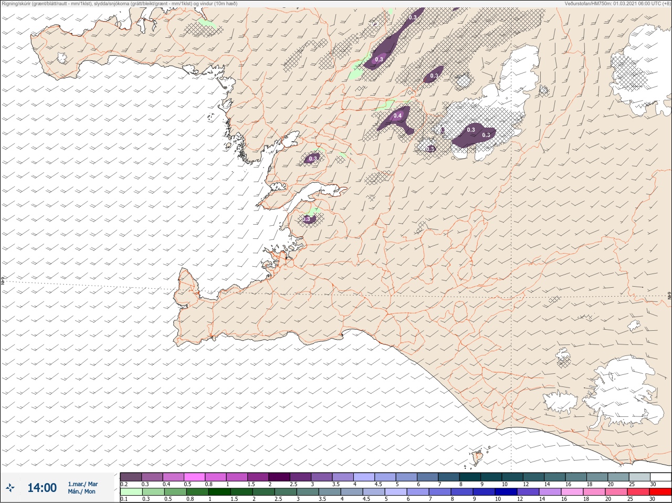Click the 'Mán./ Mon' weekday label
This screenshot has height=503, width=672.
coord(81,492)
